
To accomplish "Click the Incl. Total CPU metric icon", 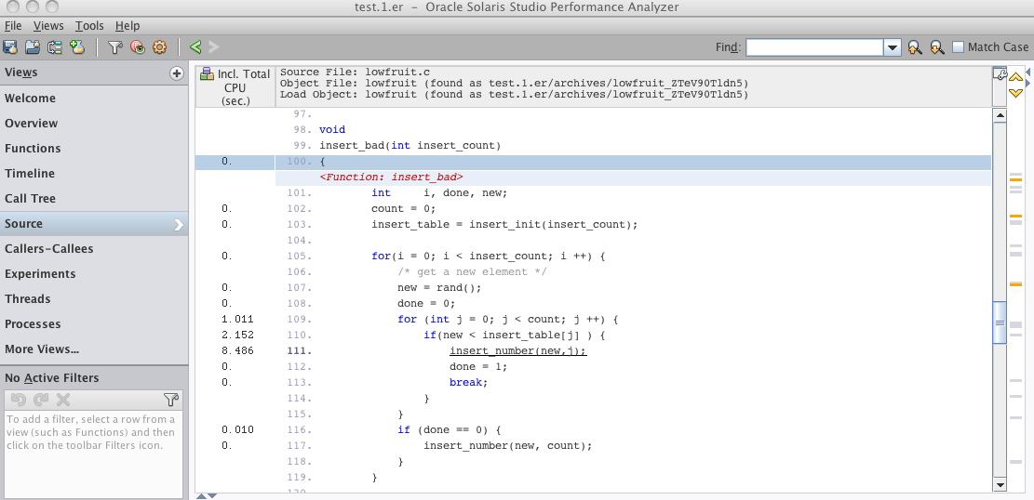I will coord(207,73).
